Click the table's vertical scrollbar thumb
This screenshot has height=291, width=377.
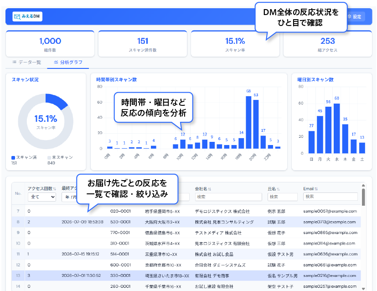(363, 197)
